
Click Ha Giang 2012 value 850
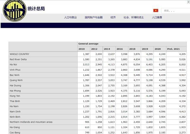(x=100, y=127)
